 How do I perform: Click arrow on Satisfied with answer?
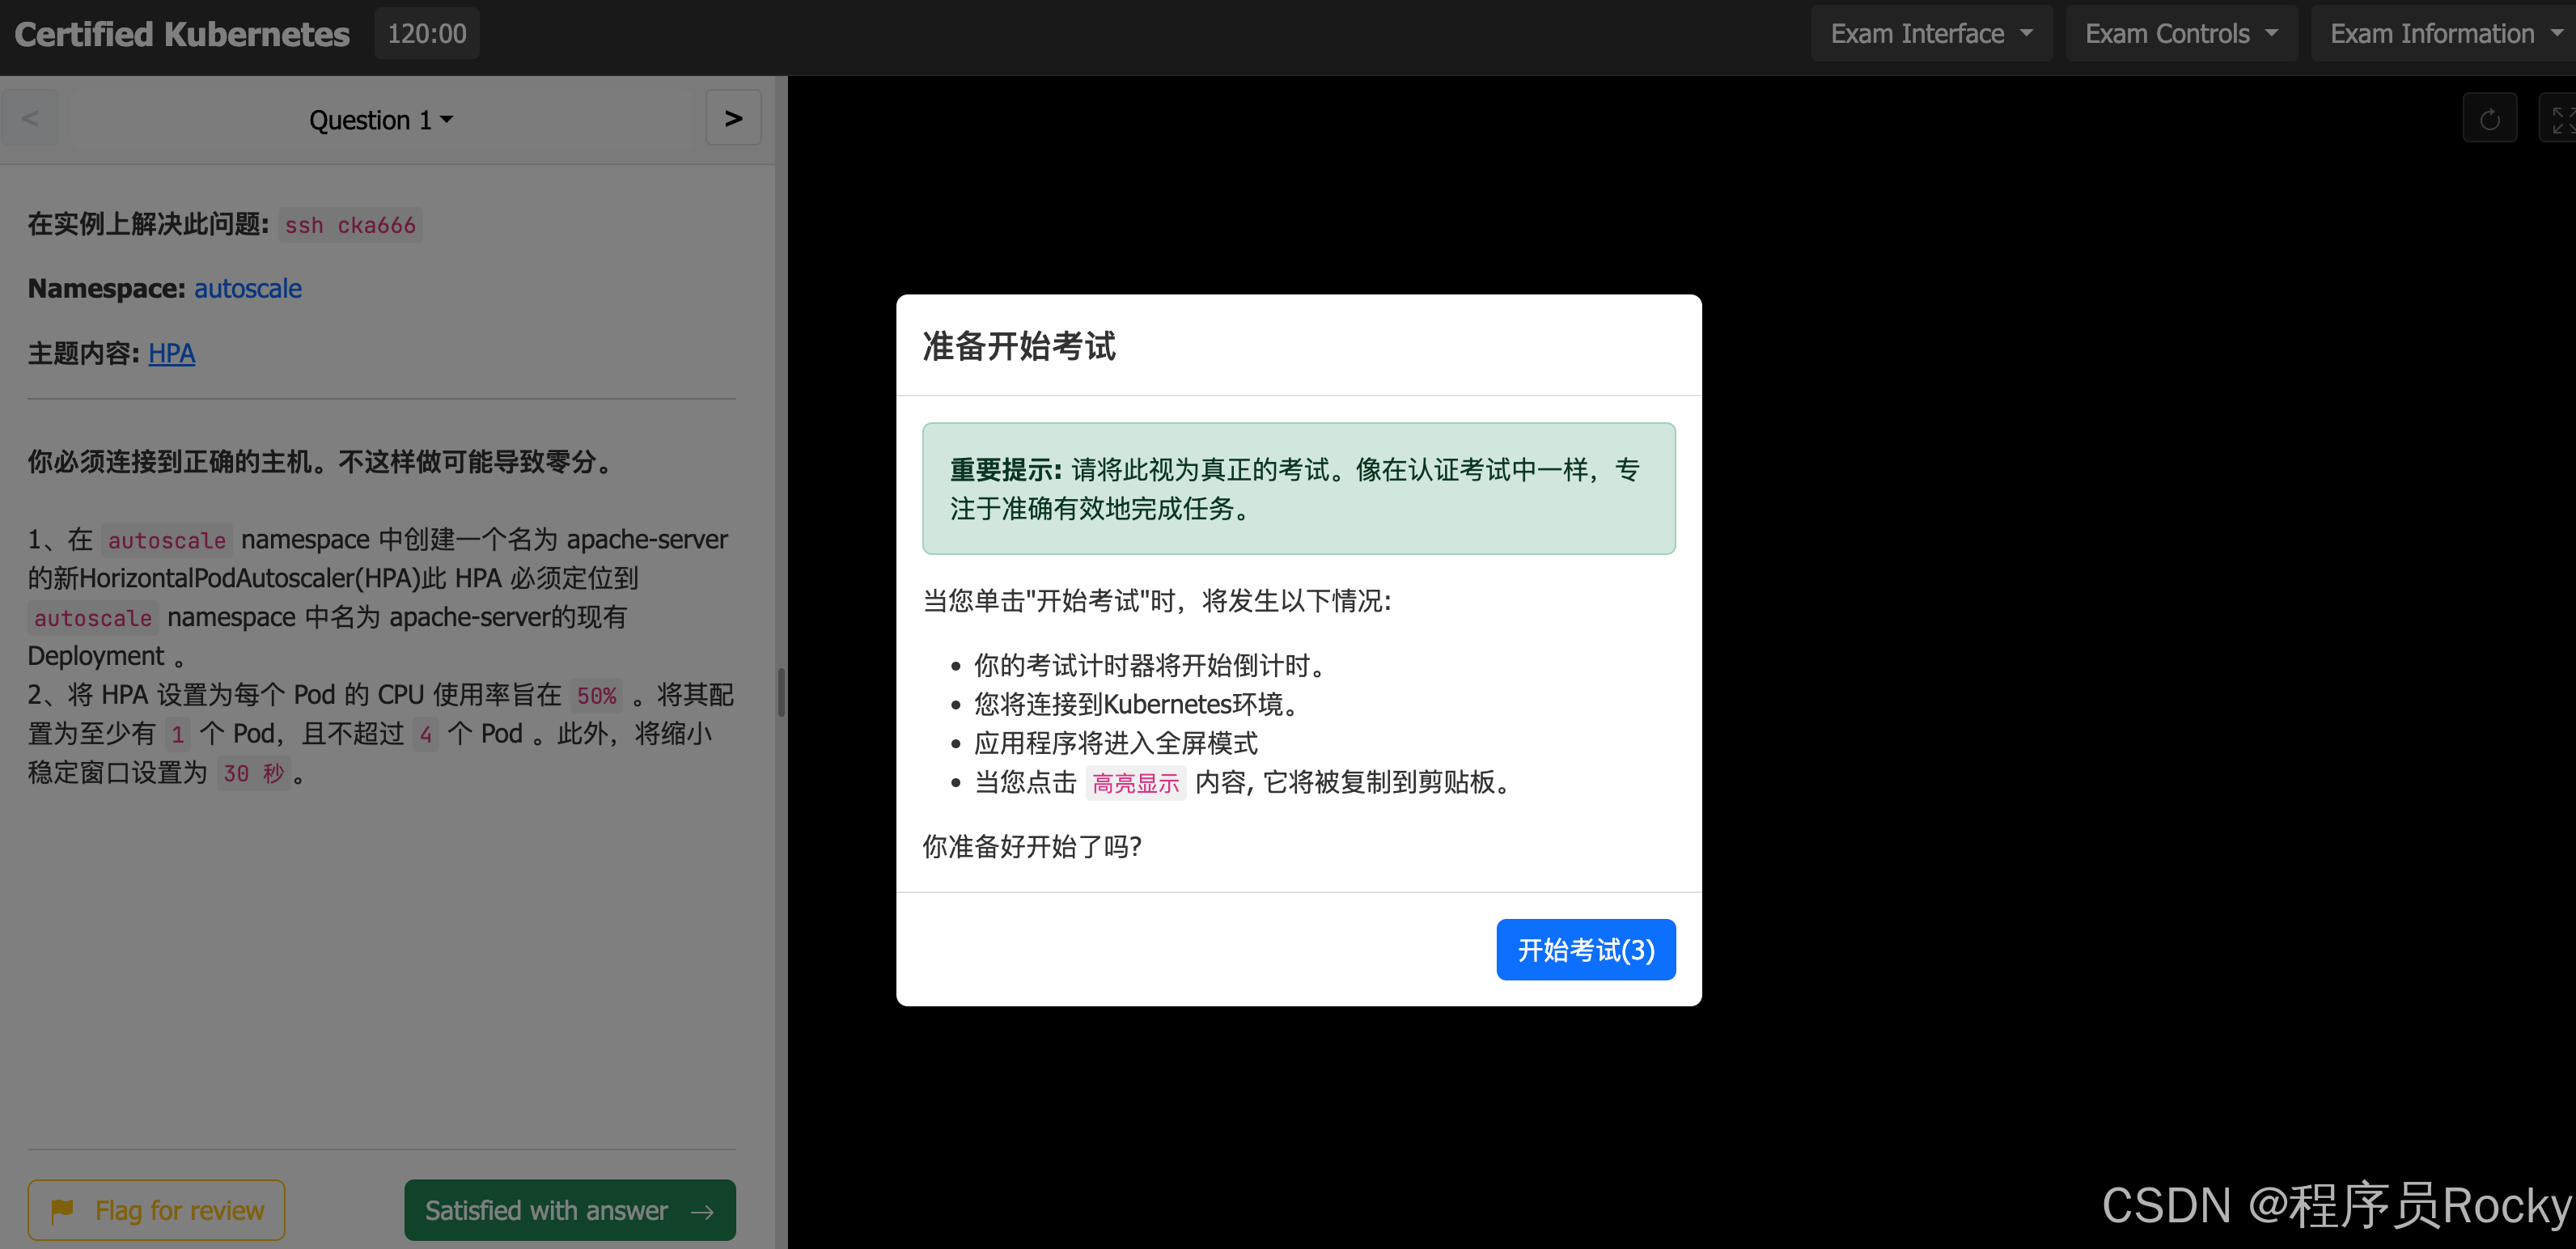click(x=703, y=1211)
